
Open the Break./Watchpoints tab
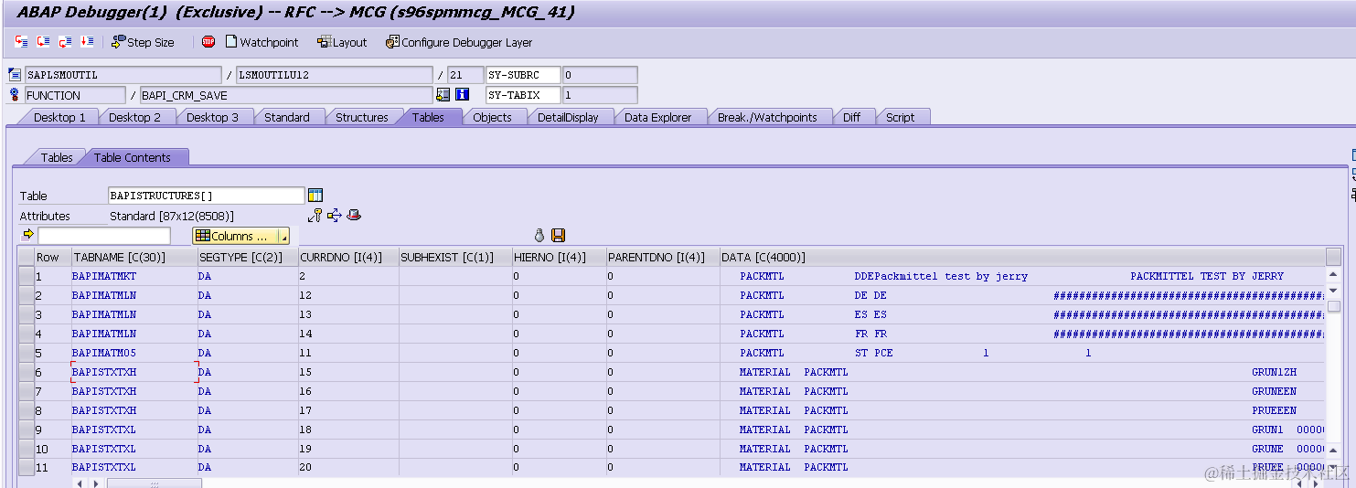click(767, 117)
